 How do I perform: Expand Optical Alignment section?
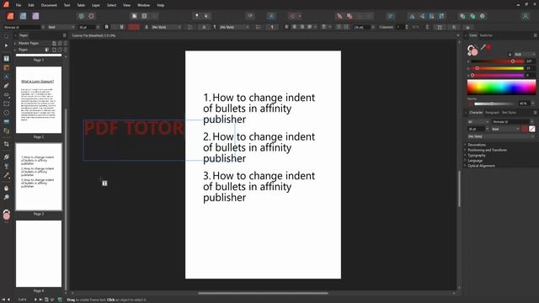[481, 166]
